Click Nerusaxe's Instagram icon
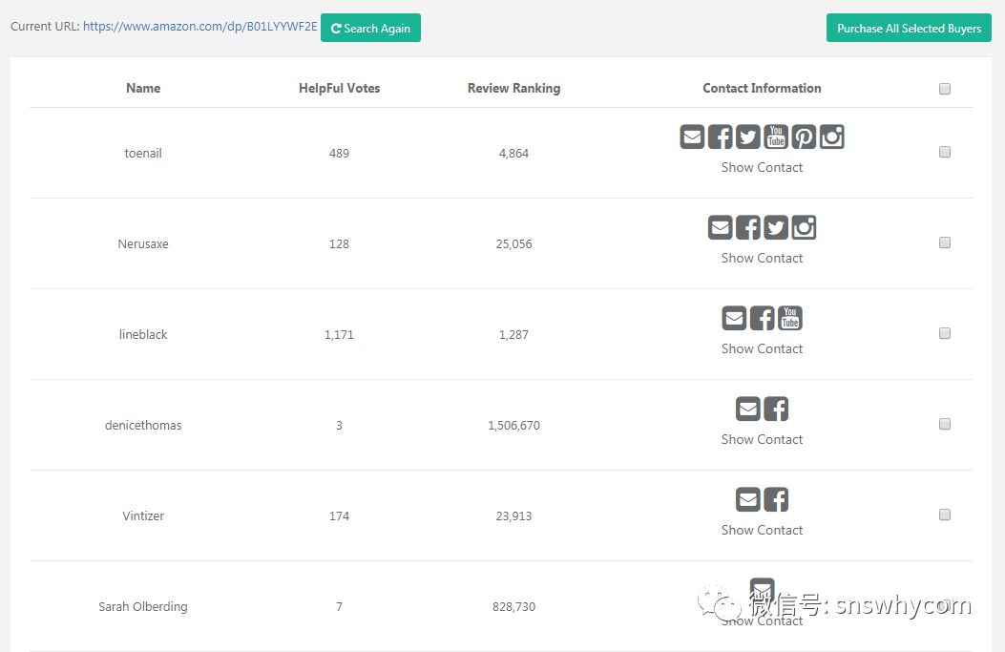 coord(804,227)
